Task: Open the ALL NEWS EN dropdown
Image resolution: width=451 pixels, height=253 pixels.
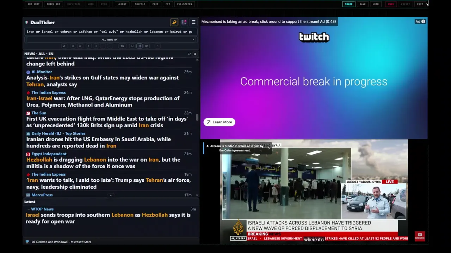Action: [110, 40]
